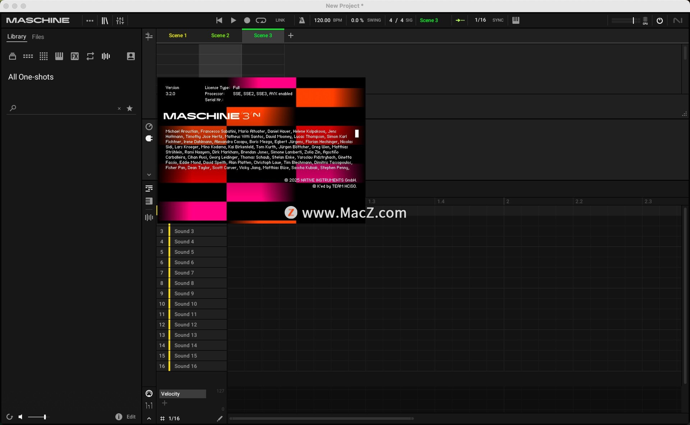
Task: Select the Velocity lane
Action: (183, 394)
